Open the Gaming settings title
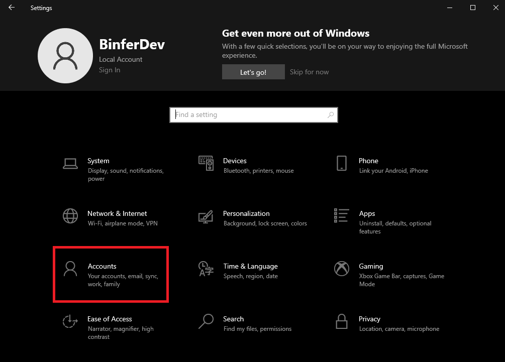 pos(371,267)
